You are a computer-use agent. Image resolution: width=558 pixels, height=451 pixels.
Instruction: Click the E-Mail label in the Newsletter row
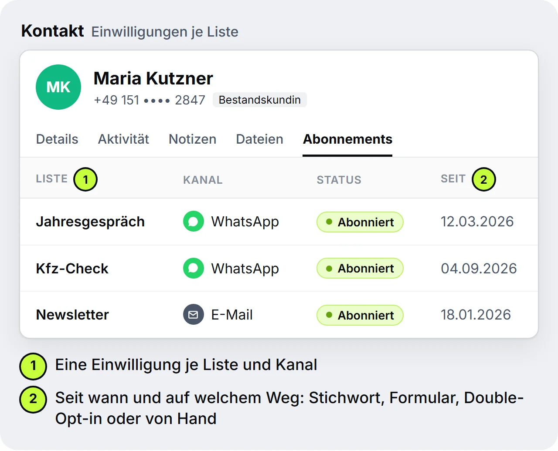(x=232, y=315)
